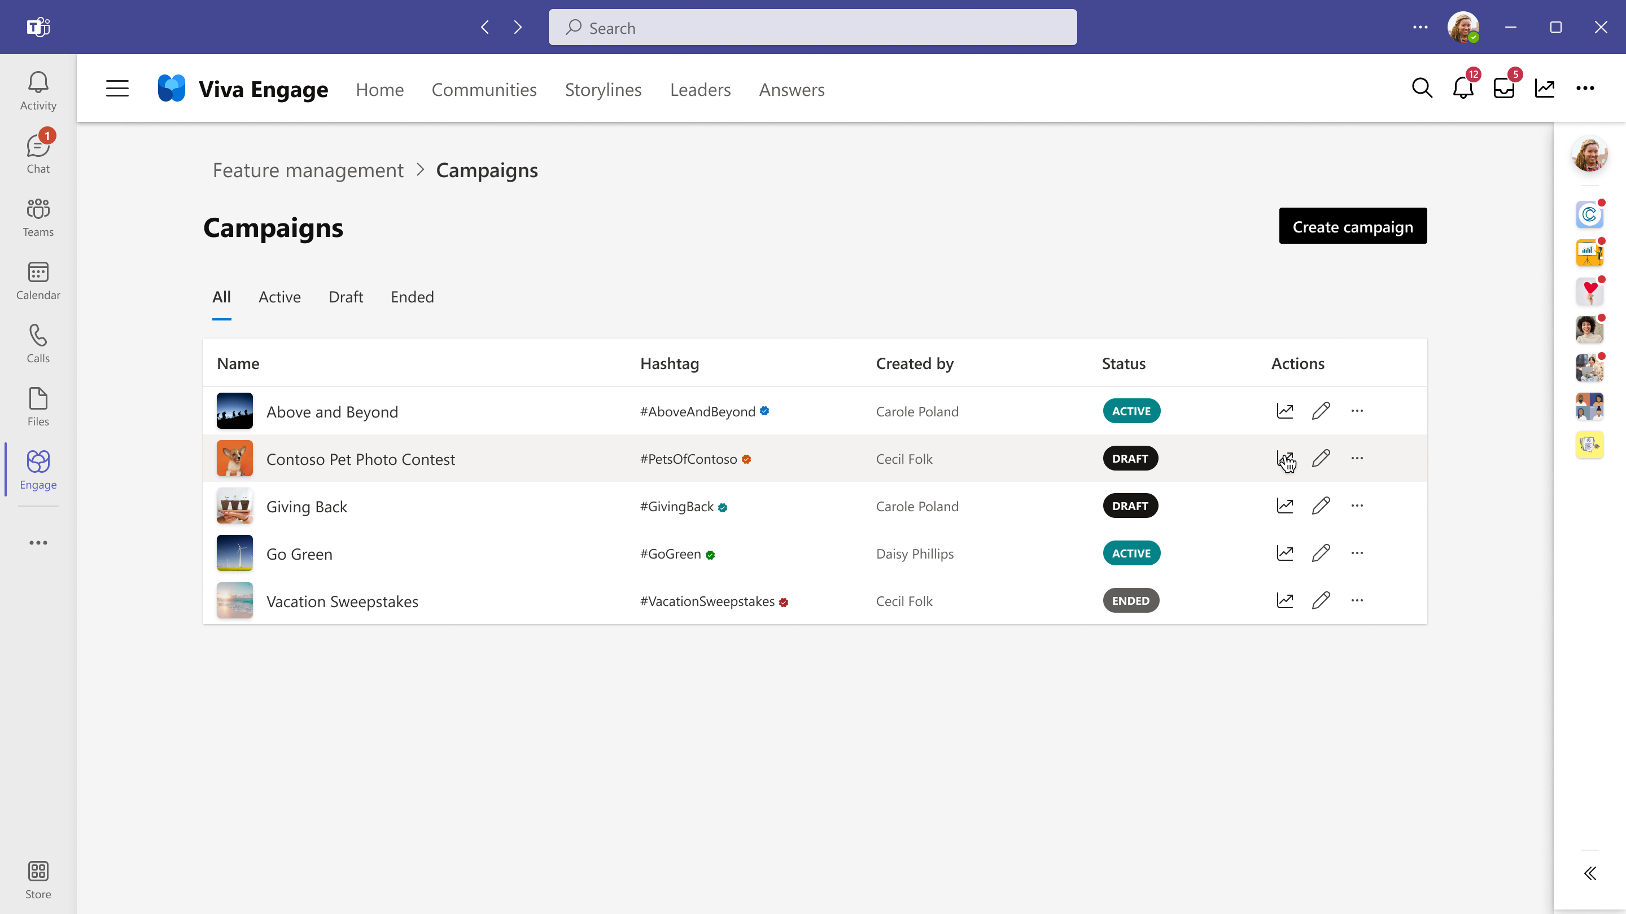Open the Communities navigation item
Screen dimensions: 1626x914
(x=483, y=90)
